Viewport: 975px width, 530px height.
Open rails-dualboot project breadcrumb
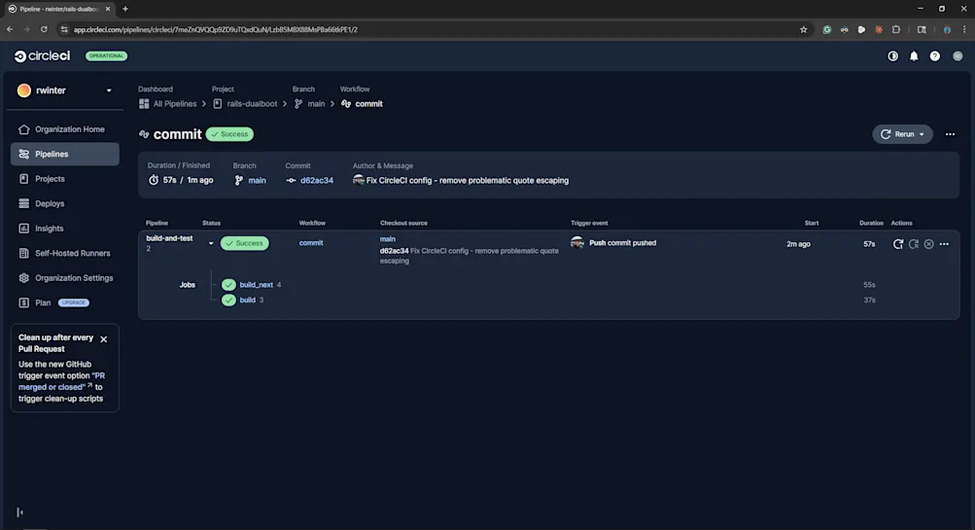coord(245,104)
